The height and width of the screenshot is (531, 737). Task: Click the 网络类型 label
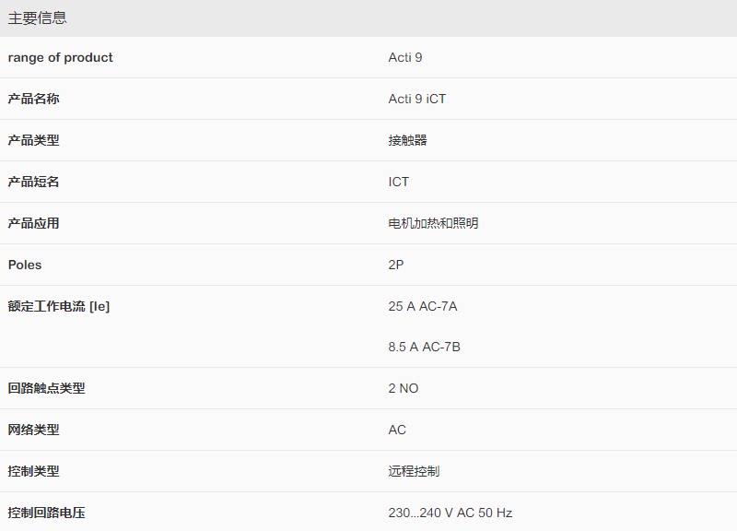click(x=34, y=430)
